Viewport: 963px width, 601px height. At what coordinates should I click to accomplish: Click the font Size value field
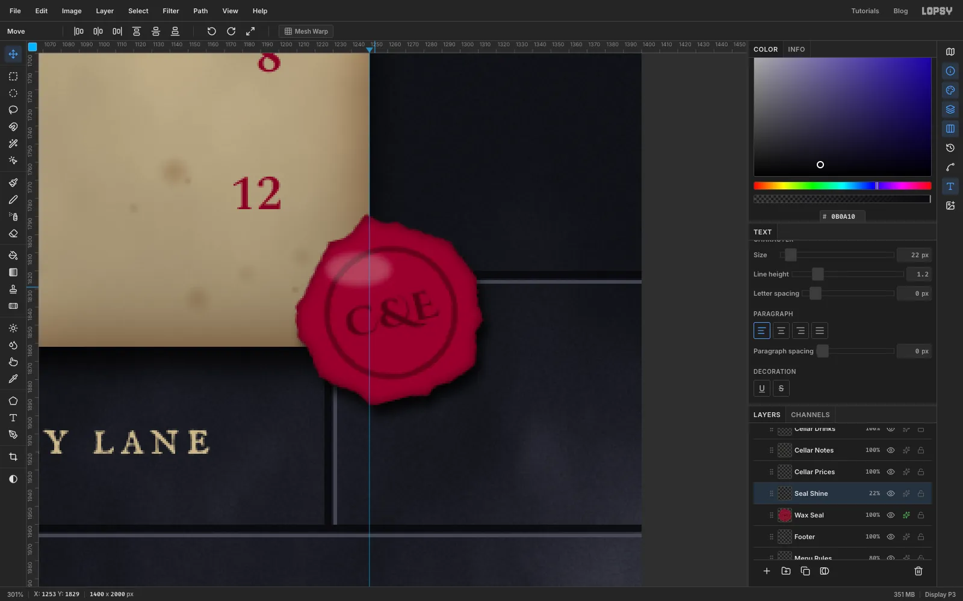(x=914, y=255)
